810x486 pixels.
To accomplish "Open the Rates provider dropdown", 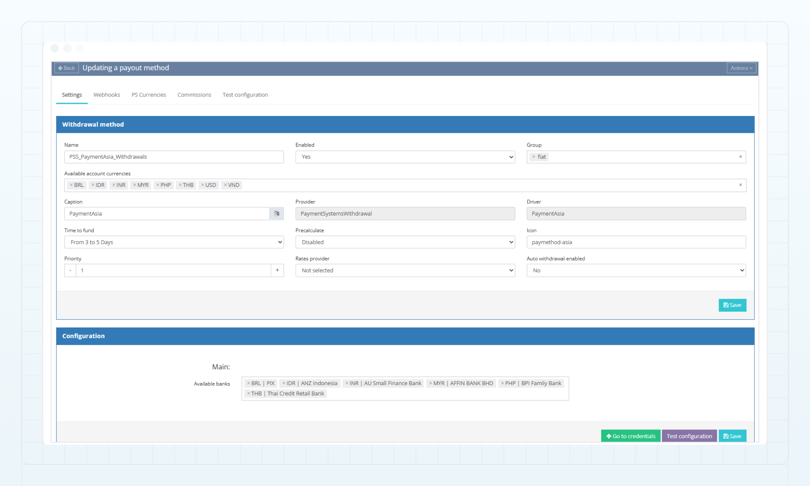I will 405,270.
